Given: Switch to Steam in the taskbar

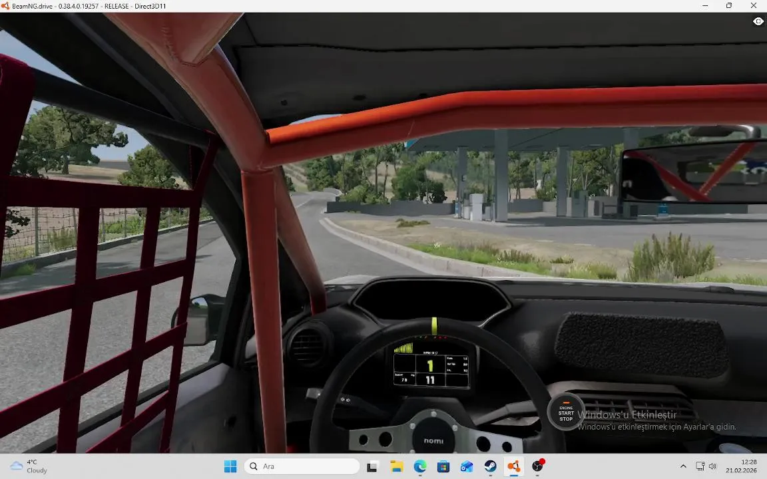Looking at the screenshot, I should 490,466.
